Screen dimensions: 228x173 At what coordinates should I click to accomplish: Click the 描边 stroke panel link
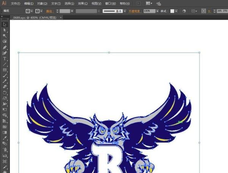click(50, 11)
